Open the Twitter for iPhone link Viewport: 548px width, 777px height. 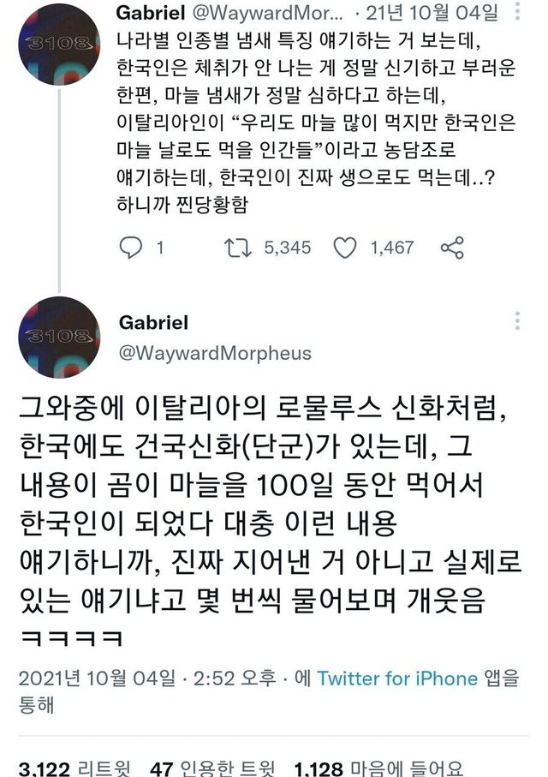[x=397, y=678]
